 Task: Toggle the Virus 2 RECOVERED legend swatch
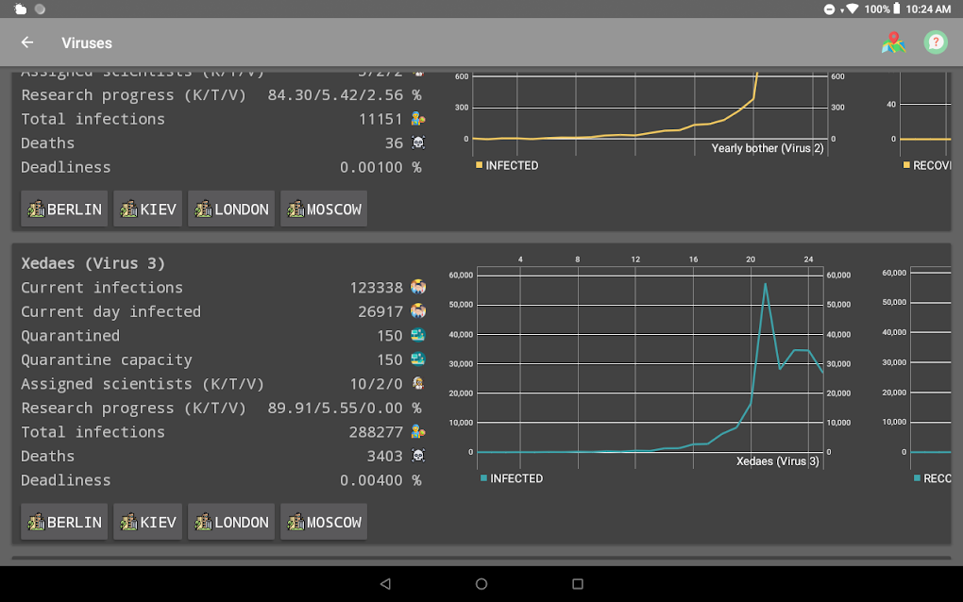[906, 165]
